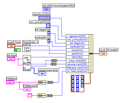Select ex field size(U16) bundle element
The width and height of the screenshot is (123, 103).
coord(77,71)
